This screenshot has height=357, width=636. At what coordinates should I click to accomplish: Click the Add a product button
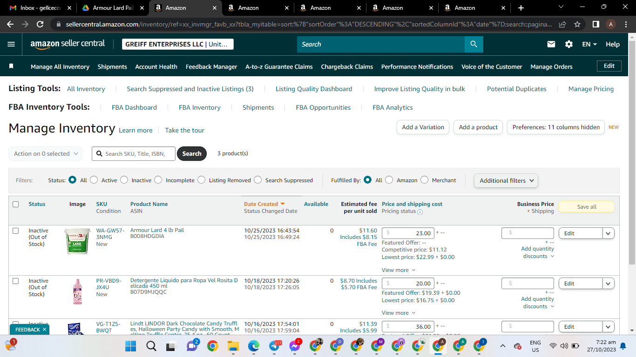pyautogui.click(x=478, y=127)
